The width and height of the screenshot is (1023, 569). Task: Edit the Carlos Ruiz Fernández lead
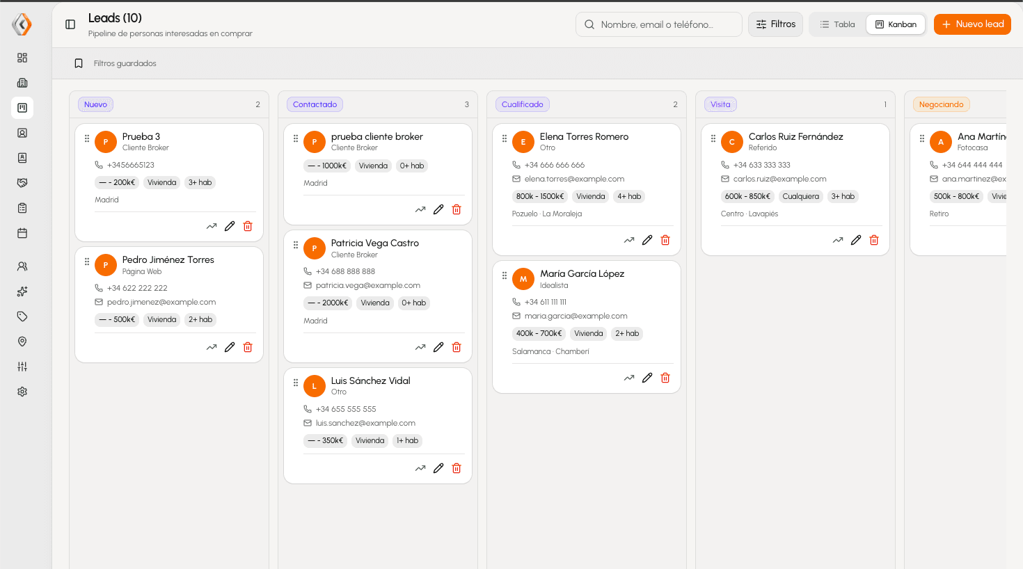[x=856, y=240]
